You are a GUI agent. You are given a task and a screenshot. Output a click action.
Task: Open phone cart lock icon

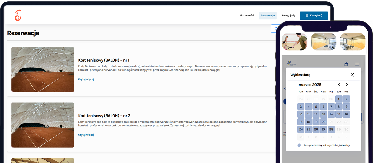tap(346, 64)
